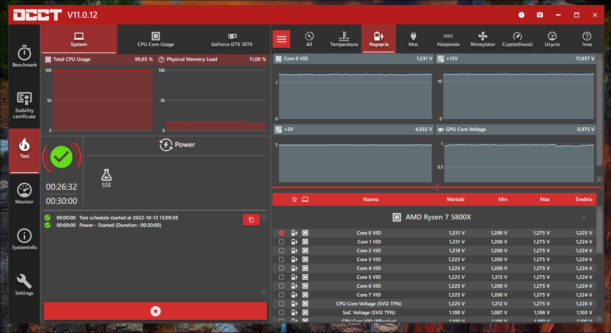Open the Benchmark section in sidebar
611x333 pixels.
click(24, 56)
